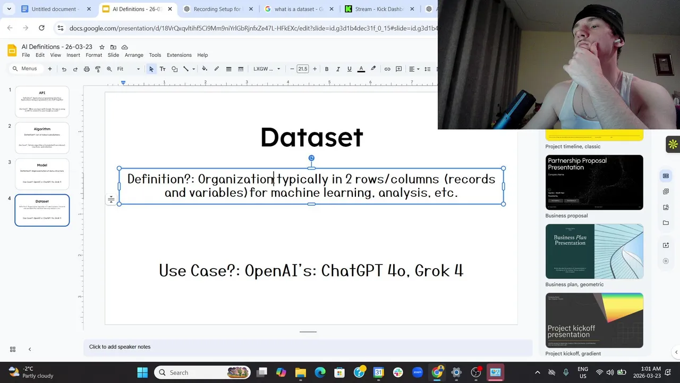680x383 pixels.
Task: Click the Redo icon in toolbar
Action: [75, 69]
